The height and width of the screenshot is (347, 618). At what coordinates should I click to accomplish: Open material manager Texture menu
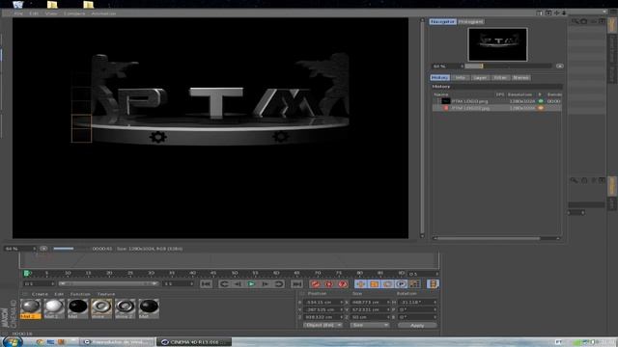[x=106, y=294]
